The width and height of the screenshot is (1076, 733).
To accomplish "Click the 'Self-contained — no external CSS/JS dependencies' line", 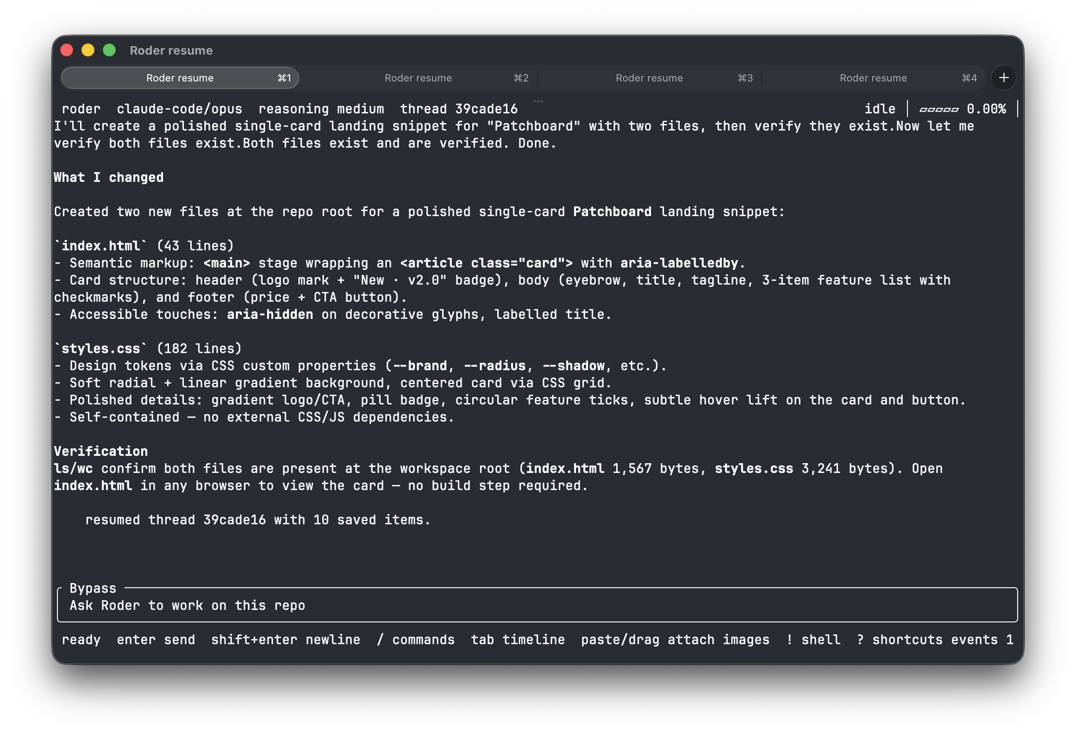I will [254, 417].
